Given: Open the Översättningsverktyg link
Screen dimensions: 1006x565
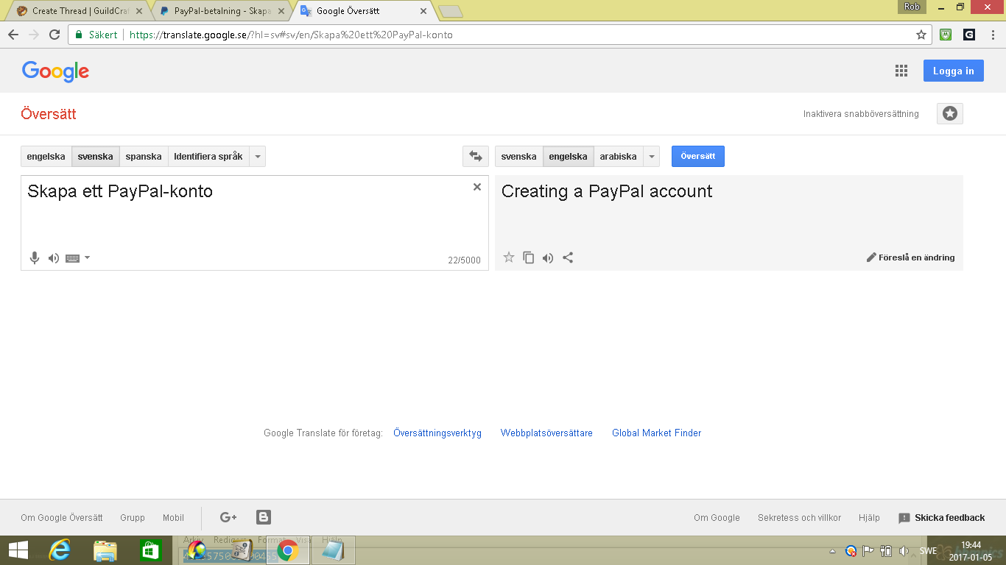Looking at the screenshot, I should (x=437, y=433).
